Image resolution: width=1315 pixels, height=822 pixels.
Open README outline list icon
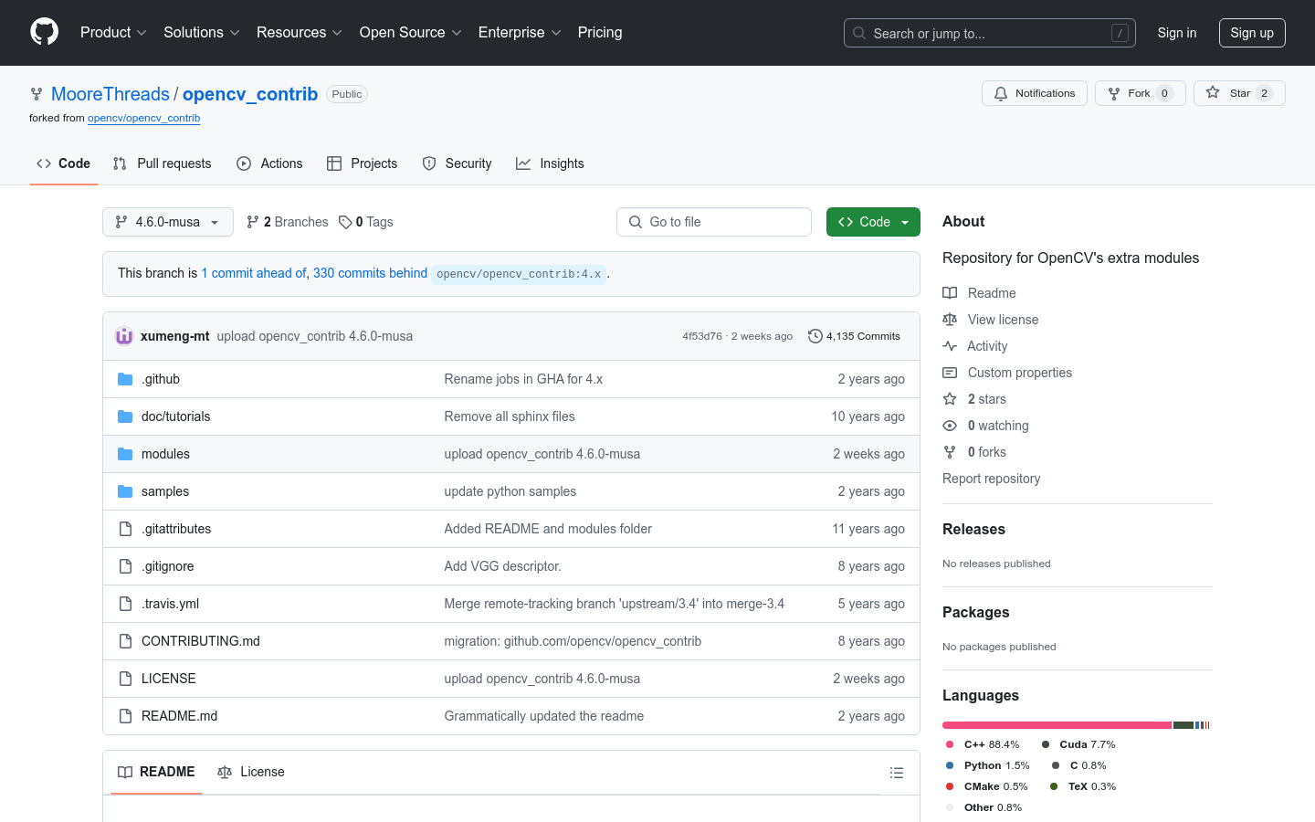click(x=897, y=773)
